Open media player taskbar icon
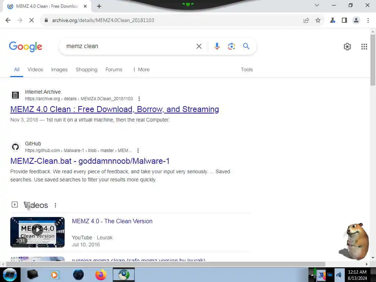This screenshot has height=282, width=376. point(54,275)
